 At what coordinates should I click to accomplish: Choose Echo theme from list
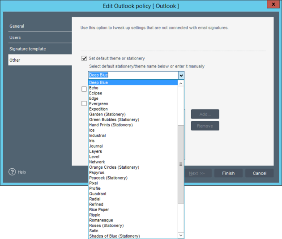(x=133, y=88)
